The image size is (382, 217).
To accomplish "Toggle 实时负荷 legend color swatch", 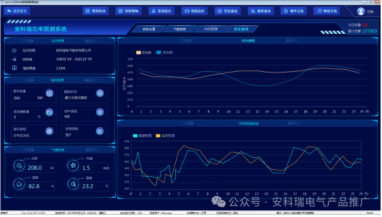I will (x=158, y=136).
